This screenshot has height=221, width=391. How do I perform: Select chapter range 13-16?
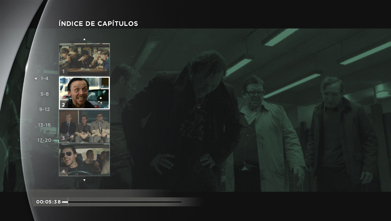(x=44, y=125)
